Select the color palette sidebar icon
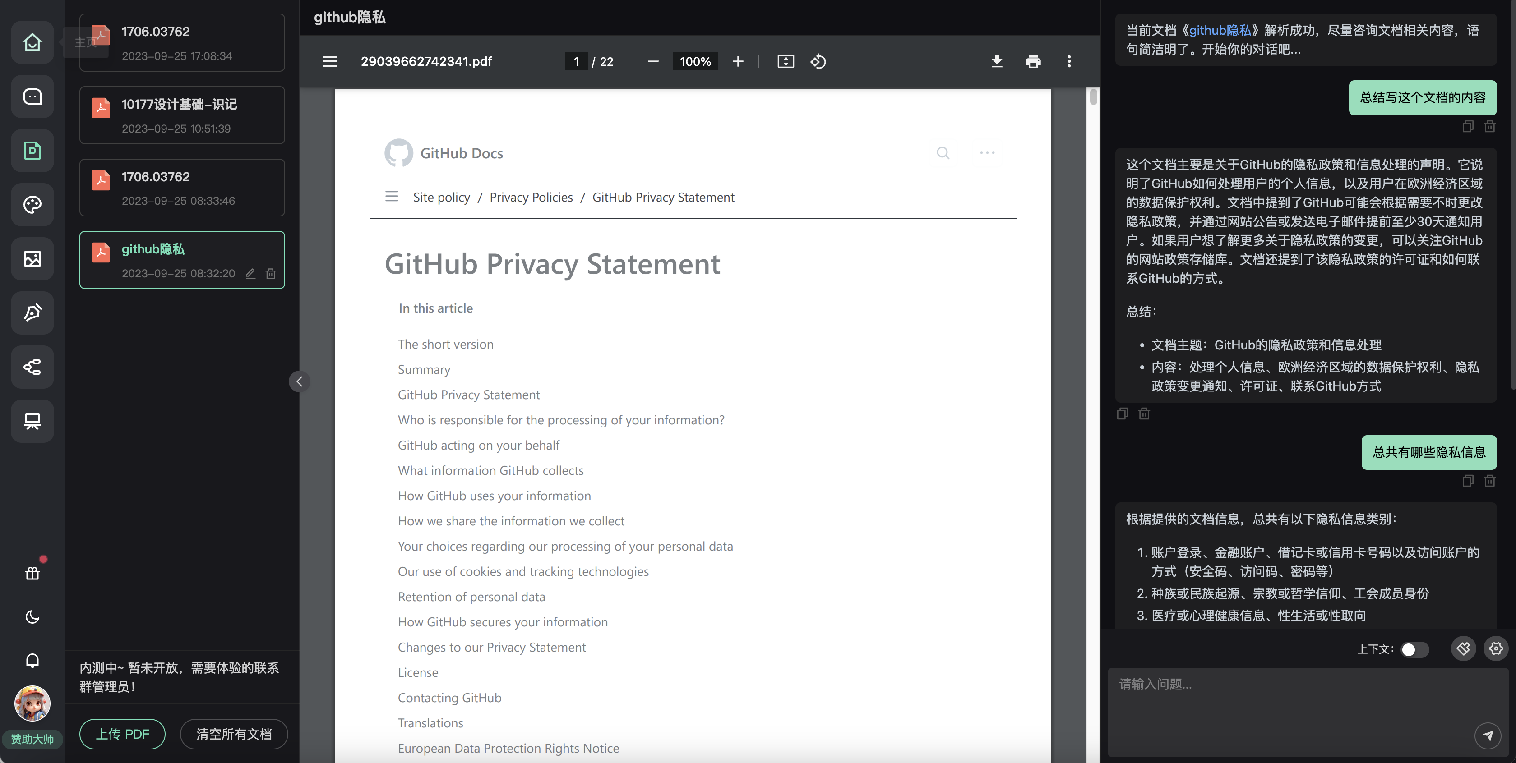Viewport: 1516px width, 763px height. click(x=32, y=205)
